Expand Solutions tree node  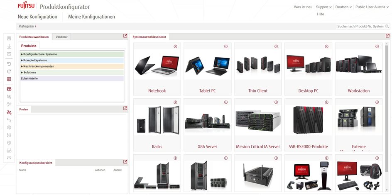tap(22, 73)
